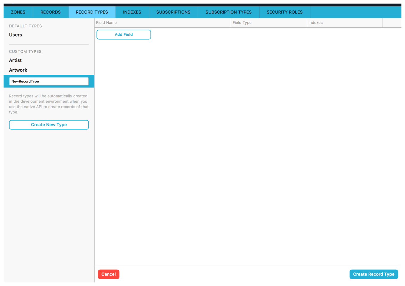Screen dimensions: 405x286
Task: Click the Create Record Type button
Action: [x=373, y=274]
